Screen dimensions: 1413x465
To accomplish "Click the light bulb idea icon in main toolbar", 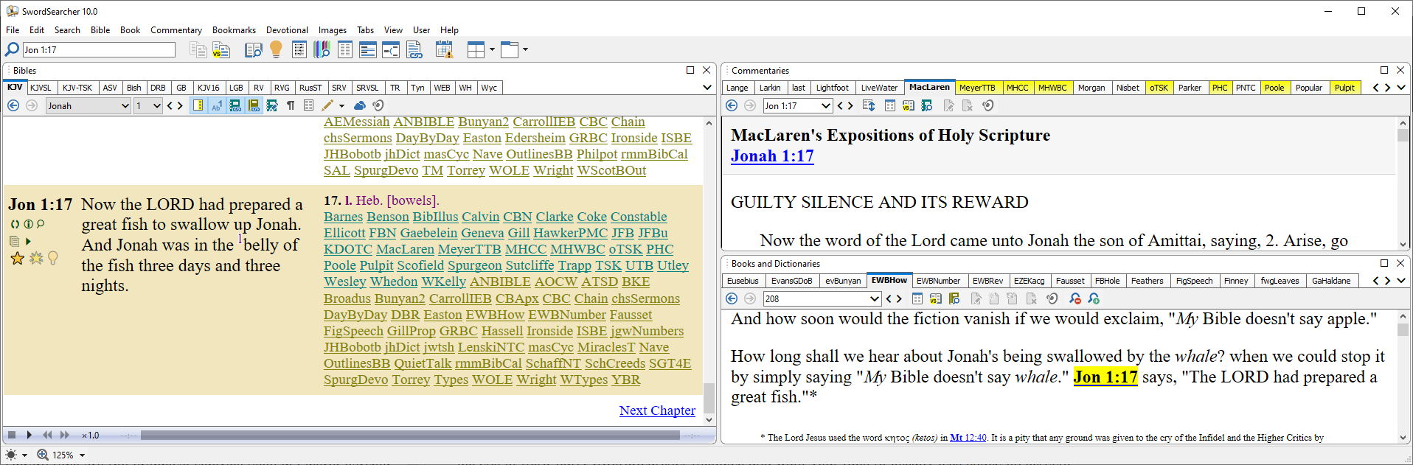I will pos(276,49).
